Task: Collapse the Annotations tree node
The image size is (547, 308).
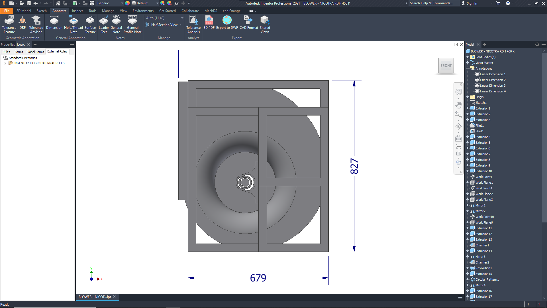Action: (x=468, y=68)
